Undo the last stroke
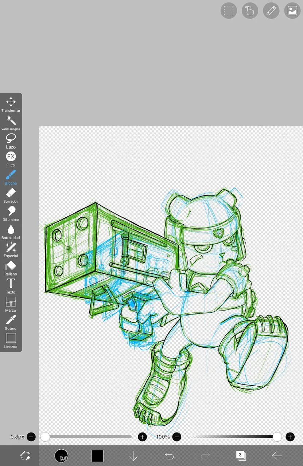303x466 pixels. [x=169, y=455]
